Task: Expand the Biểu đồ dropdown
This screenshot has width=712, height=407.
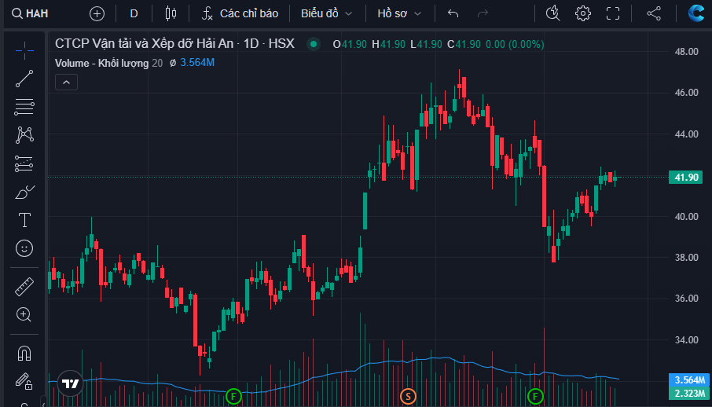Action: [x=326, y=13]
